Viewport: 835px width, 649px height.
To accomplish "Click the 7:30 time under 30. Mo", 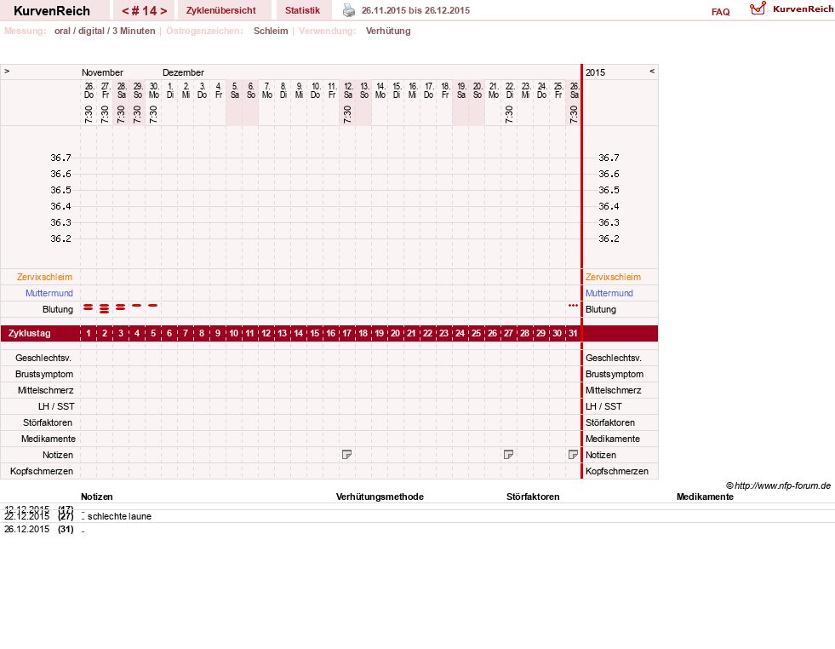I will coord(153,114).
